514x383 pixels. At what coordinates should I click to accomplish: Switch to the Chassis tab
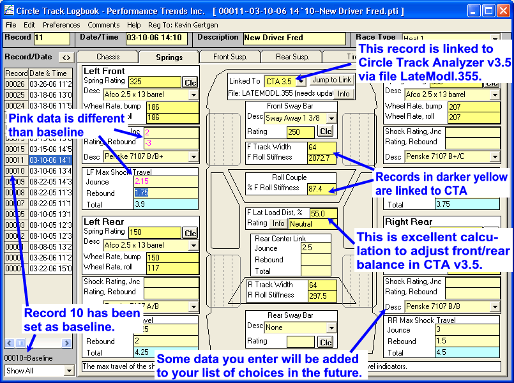click(x=108, y=57)
